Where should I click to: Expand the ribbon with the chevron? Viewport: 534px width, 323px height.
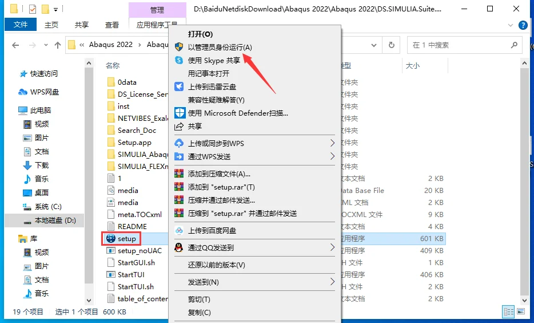[510, 25]
